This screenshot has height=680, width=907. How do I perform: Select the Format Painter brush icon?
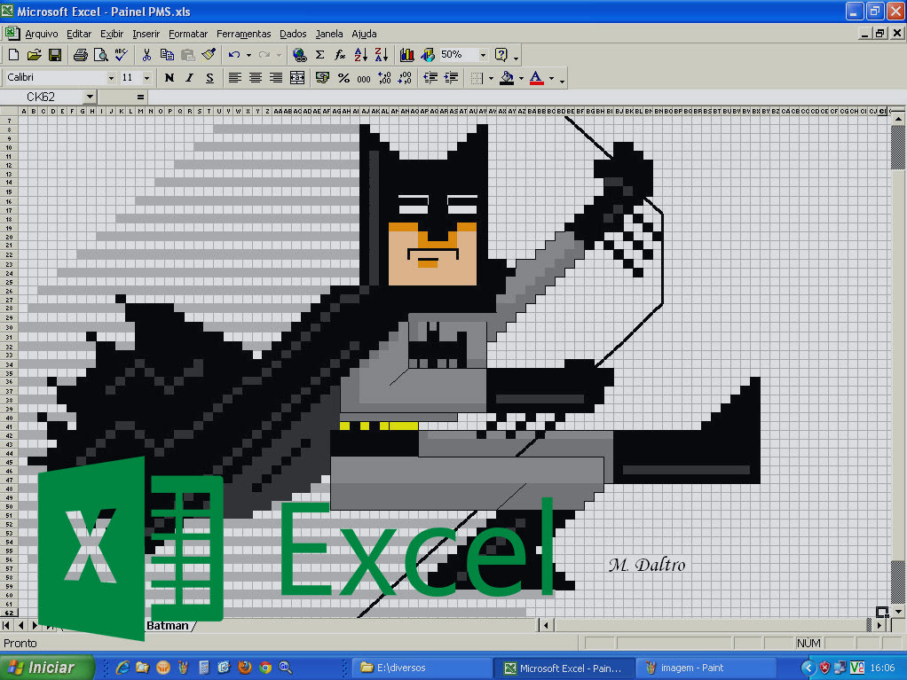point(209,55)
